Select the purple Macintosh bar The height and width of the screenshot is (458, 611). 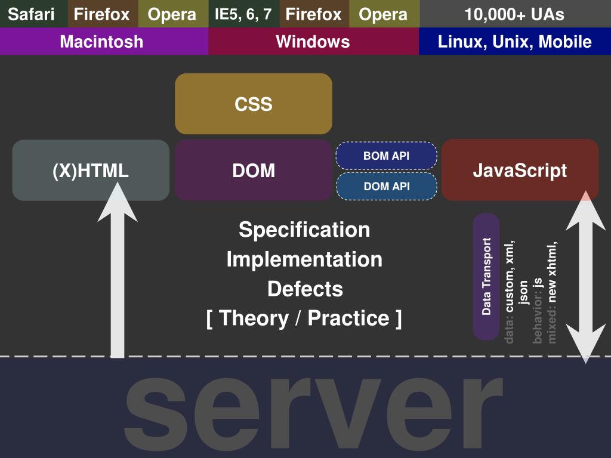coord(104,41)
